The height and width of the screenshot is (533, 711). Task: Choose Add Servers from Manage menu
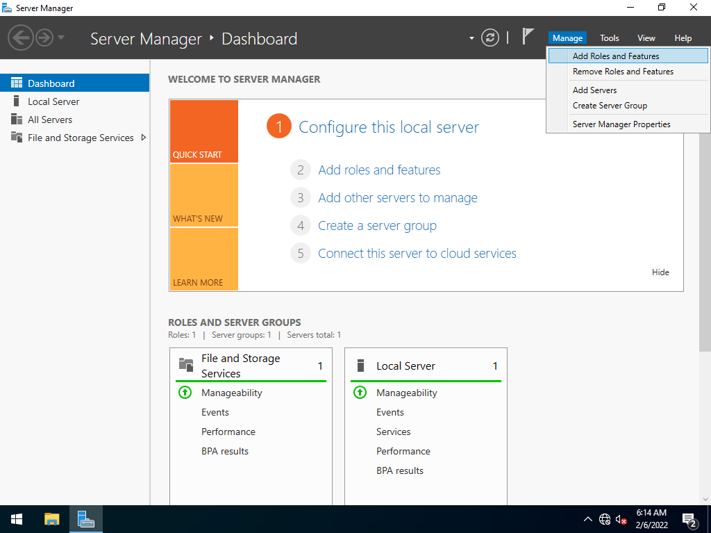[628, 90]
